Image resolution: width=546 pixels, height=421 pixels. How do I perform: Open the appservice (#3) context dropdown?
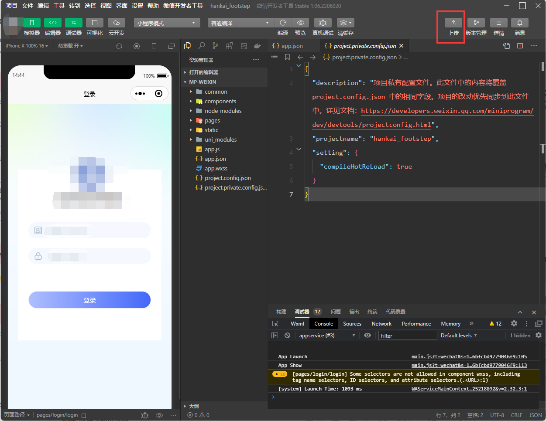click(x=327, y=335)
